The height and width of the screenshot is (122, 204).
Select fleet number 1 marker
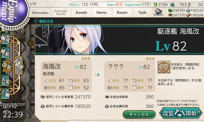(x=30, y=43)
